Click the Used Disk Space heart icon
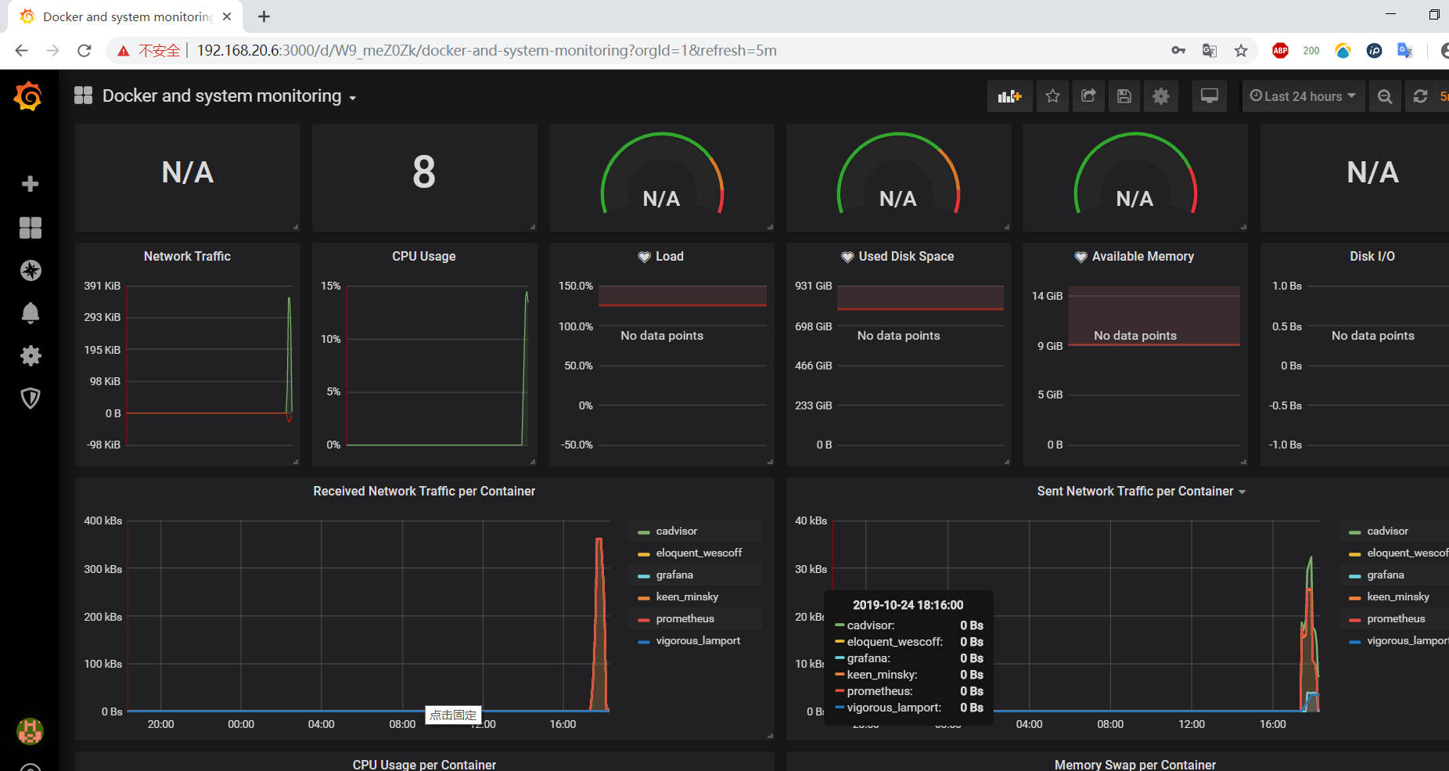This screenshot has width=1449, height=771. 847,257
